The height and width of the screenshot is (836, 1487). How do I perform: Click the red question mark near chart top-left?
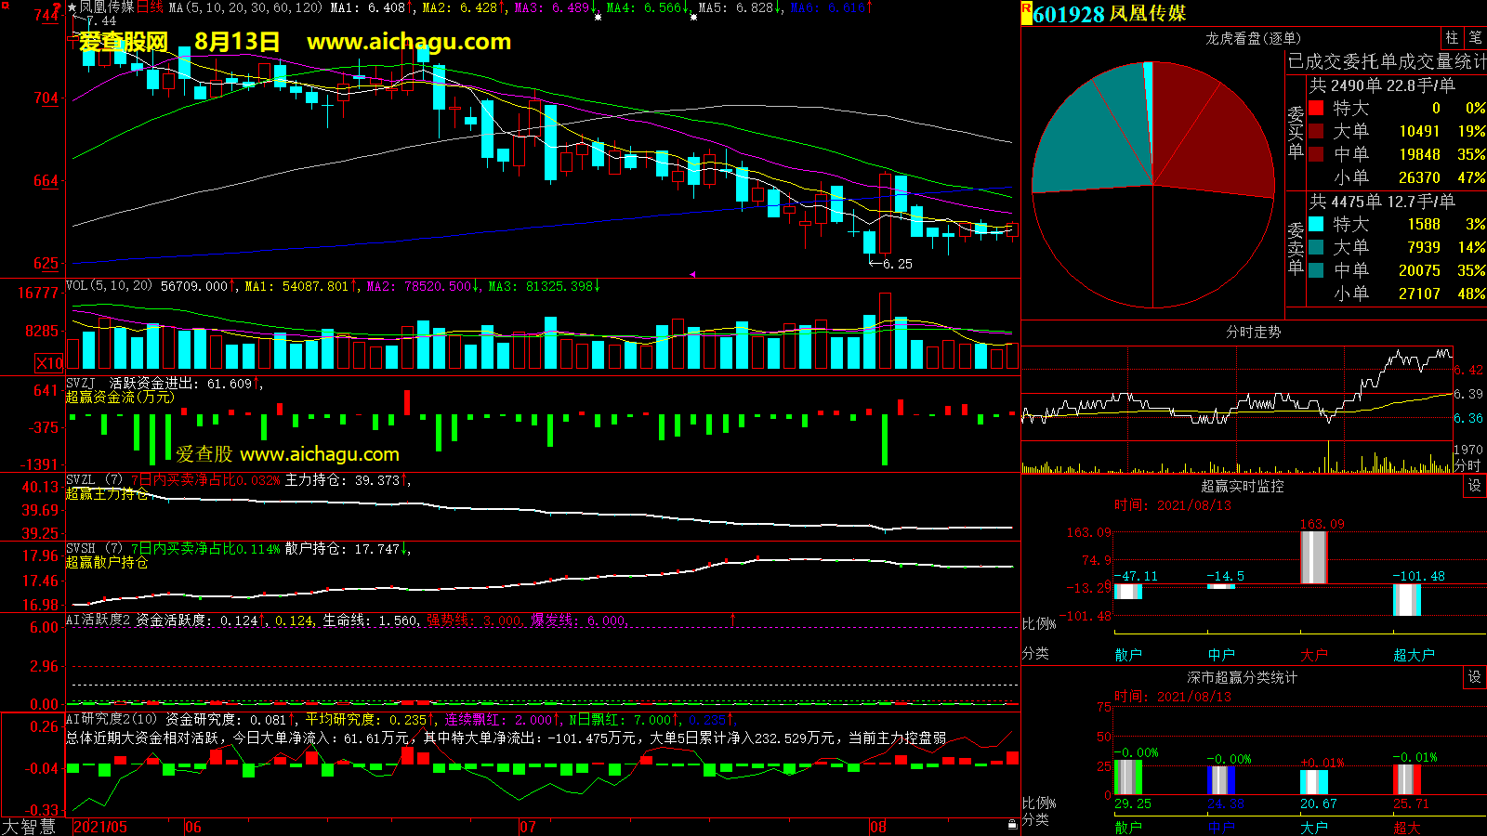pyautogui.click(x=57, y=8)
